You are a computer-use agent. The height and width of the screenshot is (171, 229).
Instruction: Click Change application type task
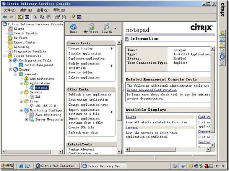tap(88, 105)
